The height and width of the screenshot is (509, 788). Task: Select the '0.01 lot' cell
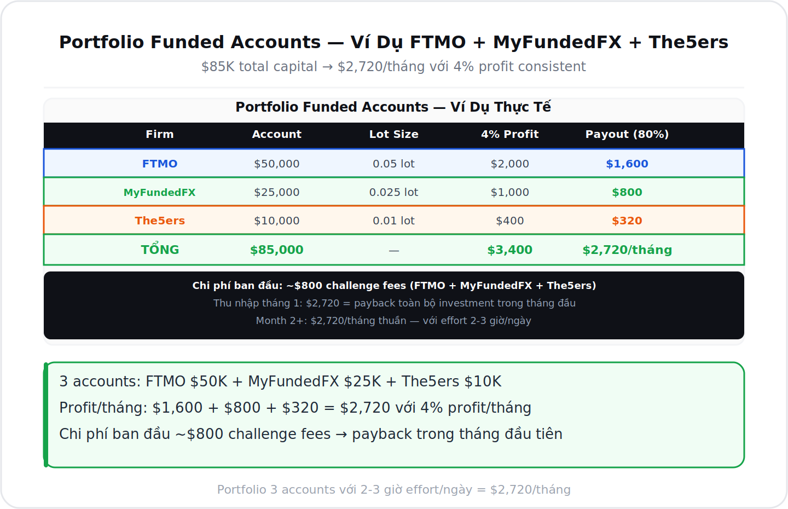coord(394,221)
